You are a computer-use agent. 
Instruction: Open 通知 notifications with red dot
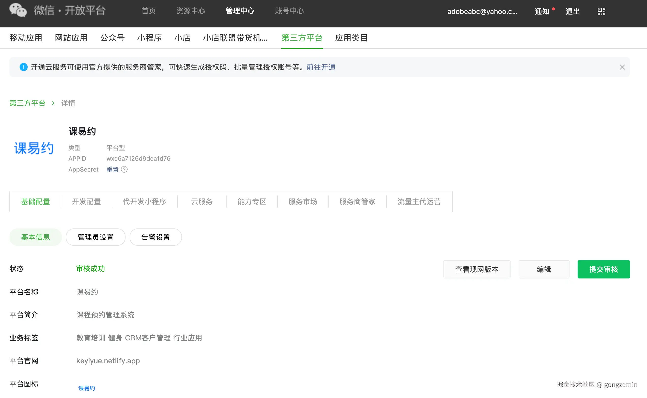pyautogui.click(x=542, y=11)
